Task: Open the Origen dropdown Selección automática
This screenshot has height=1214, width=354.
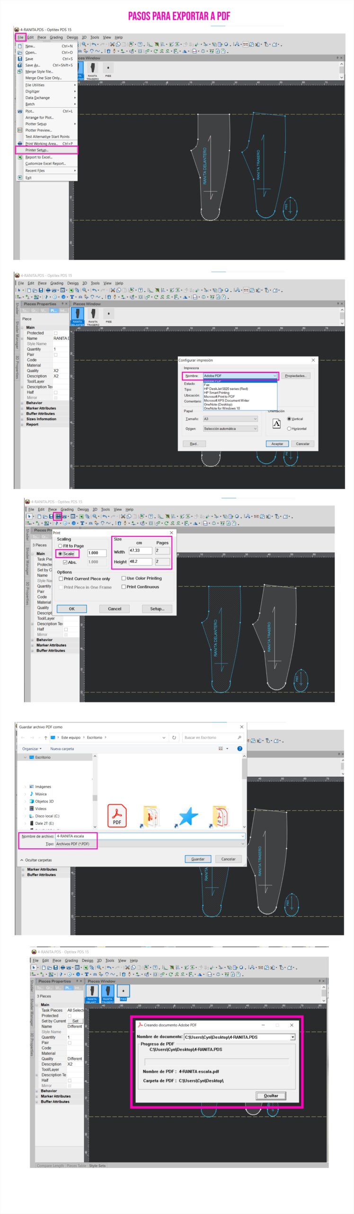Action: [230, 428]
